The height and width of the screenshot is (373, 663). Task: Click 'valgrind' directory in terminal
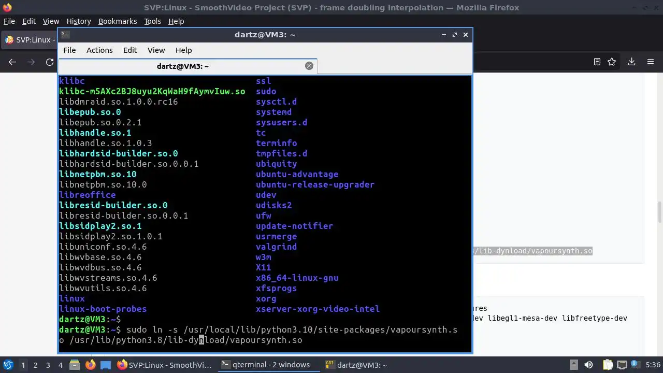point(276,247)
